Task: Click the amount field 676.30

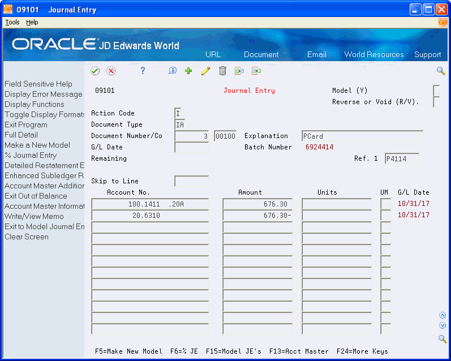Action: [257, 204]
